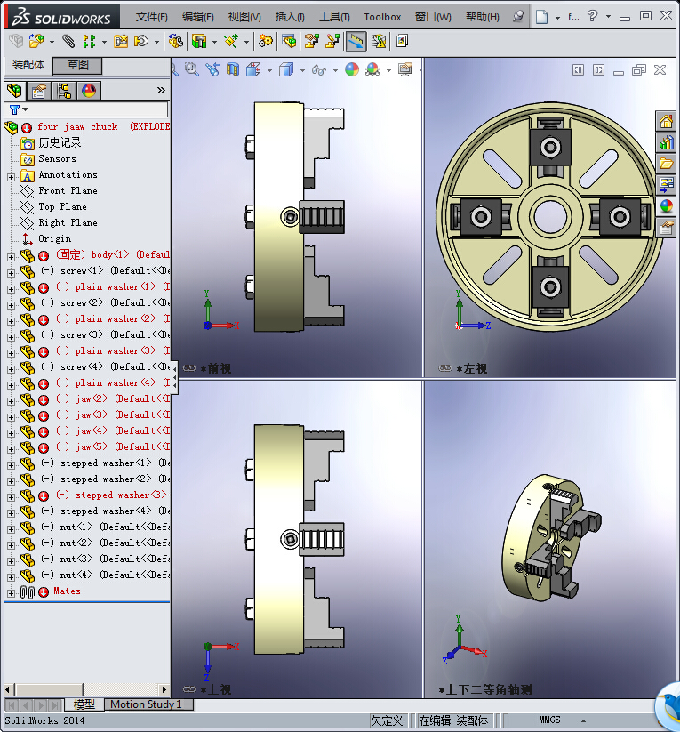680x732 pixels.
Task: Expand the Mates folder node
Action: 11,591
